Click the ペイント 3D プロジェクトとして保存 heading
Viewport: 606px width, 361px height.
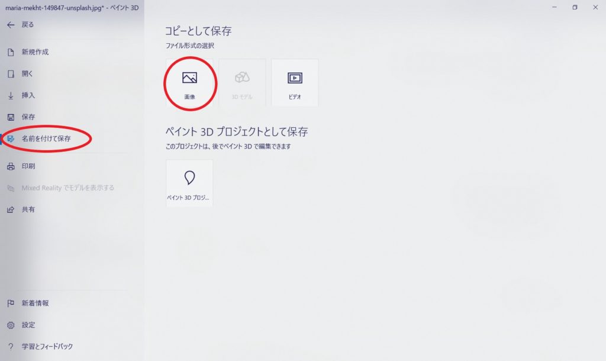tap(237, 132)
